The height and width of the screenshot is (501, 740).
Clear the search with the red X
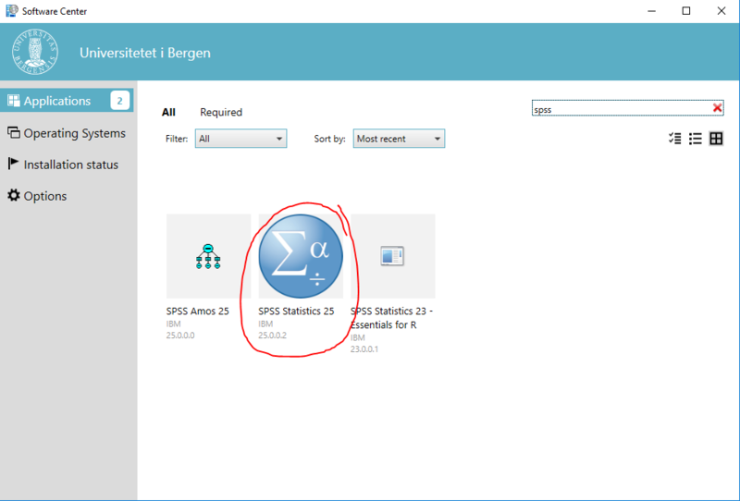tap(718, 108)
